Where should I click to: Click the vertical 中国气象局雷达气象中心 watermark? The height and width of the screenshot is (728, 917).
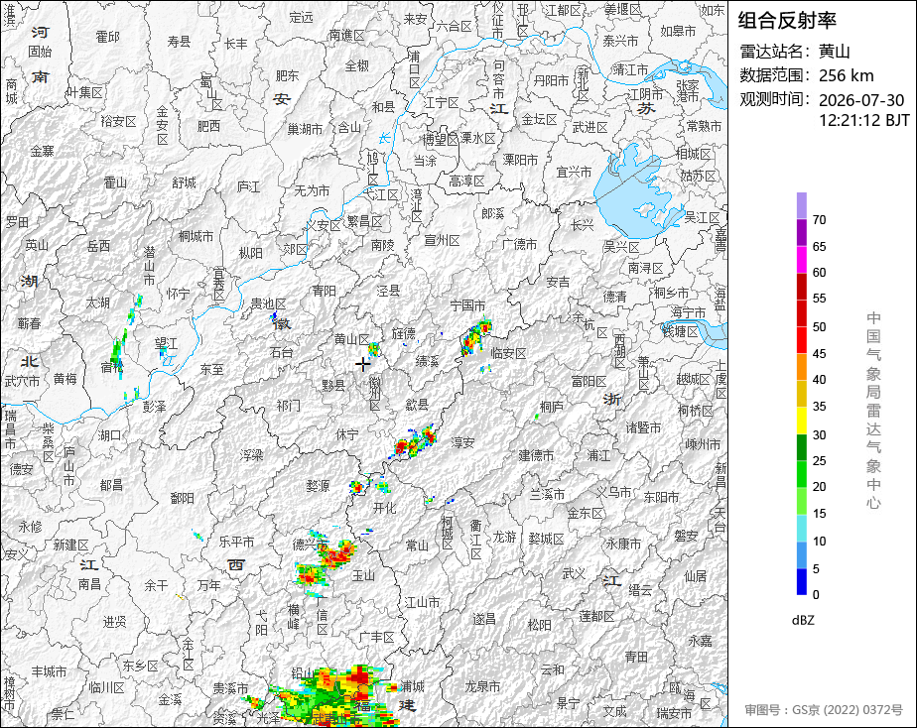coord(873,411)
